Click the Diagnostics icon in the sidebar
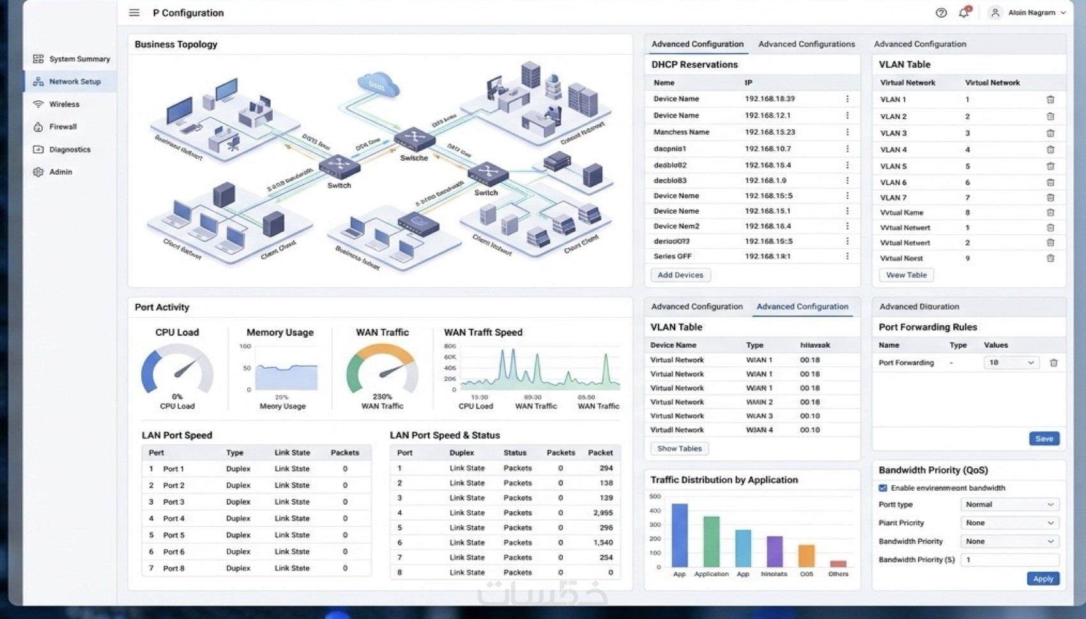Viewport: 1086px width, 619px height. pyautogui.click(x=38, y=149)
